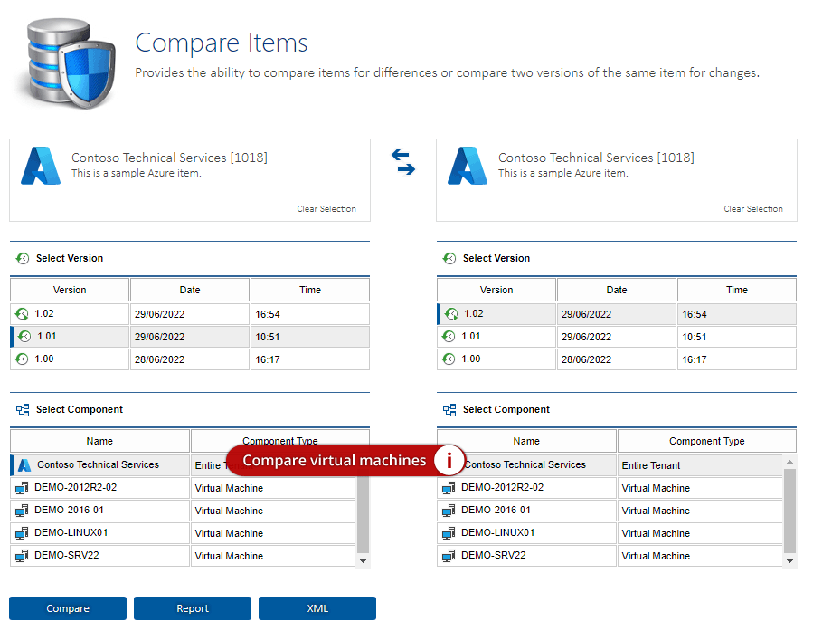Click version 1.02 icon in right table
This screenshot has height=631, width=813.
[x=451, y=314]
